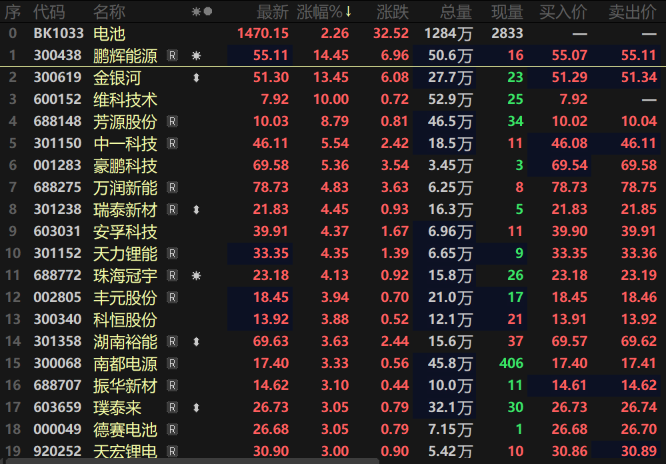Sort by 涨幅% column header
The height and width of the screenshot is (464, 666).
click(324, 12)
